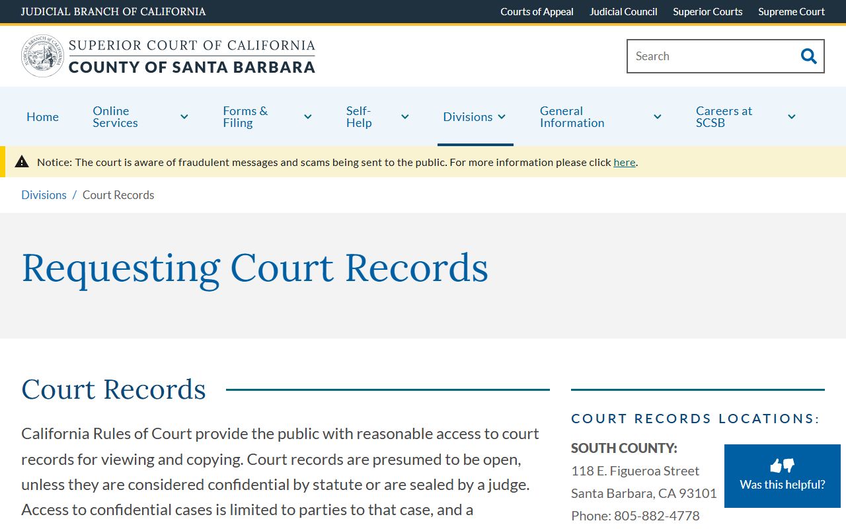
Task: Click the 'Requesting Court Records' heading
Action: (255, 268)
